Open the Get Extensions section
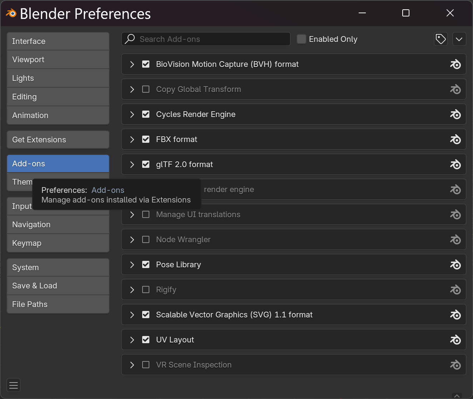Screen dimensions: 473x399 point(58,140)
